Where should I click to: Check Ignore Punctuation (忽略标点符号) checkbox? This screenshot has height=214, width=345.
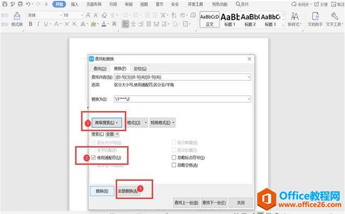[174, 157]
